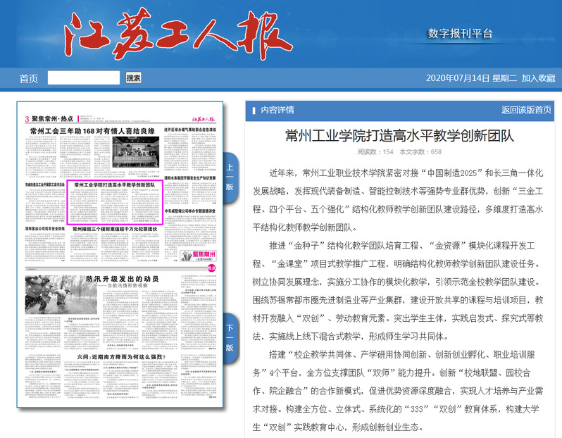Click 返回该版首页 link

click(x=526, y=110)
